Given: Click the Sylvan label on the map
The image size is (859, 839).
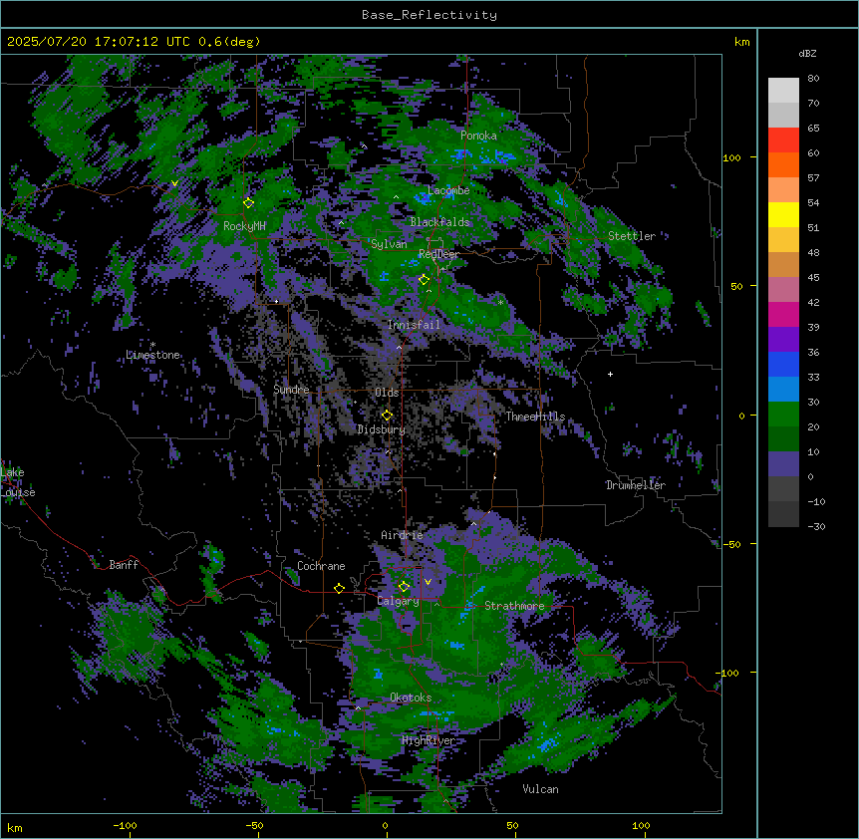Looking at the screenshot, I should point(389,244).
